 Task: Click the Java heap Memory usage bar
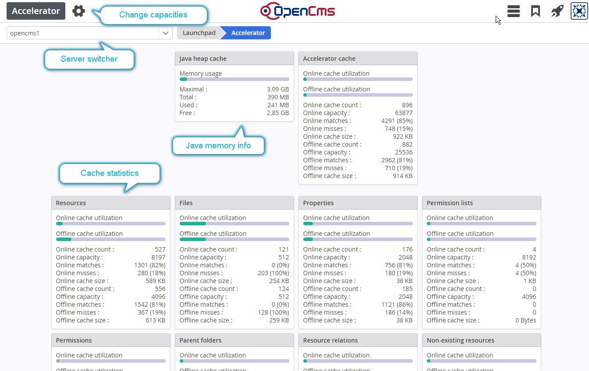(234, 79)
